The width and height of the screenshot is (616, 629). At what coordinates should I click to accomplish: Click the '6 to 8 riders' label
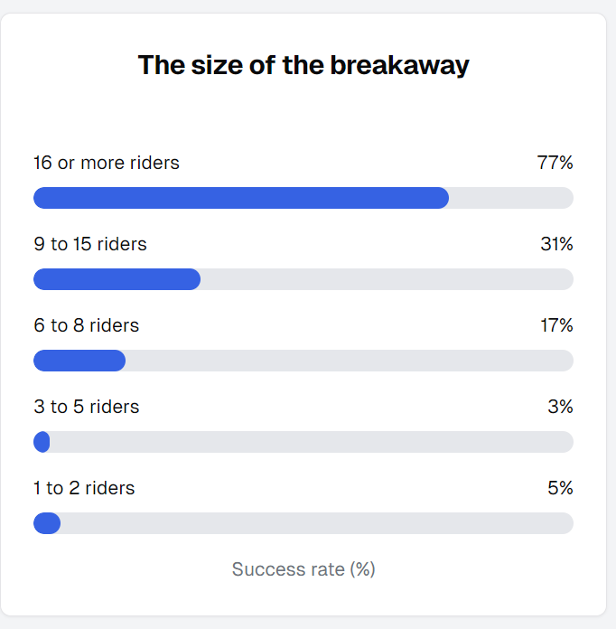click(86, 325)
